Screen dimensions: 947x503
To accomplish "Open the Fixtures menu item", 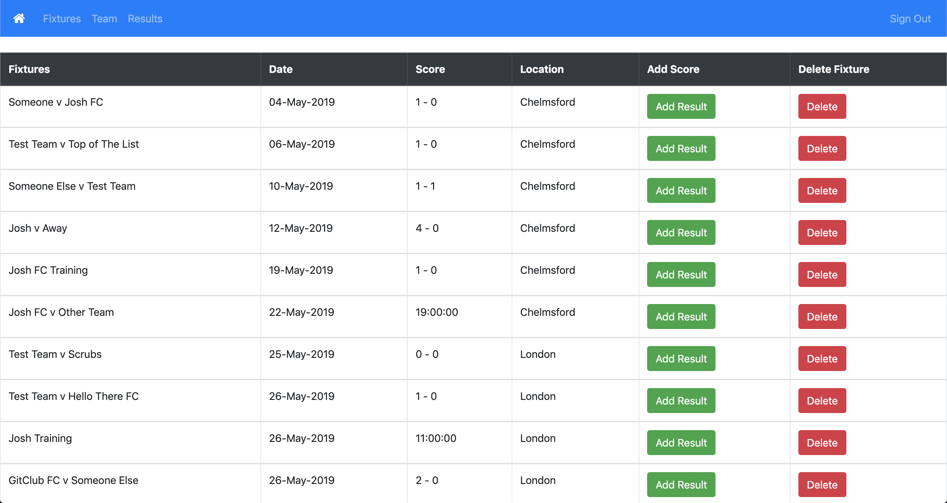I will point(62,19).
